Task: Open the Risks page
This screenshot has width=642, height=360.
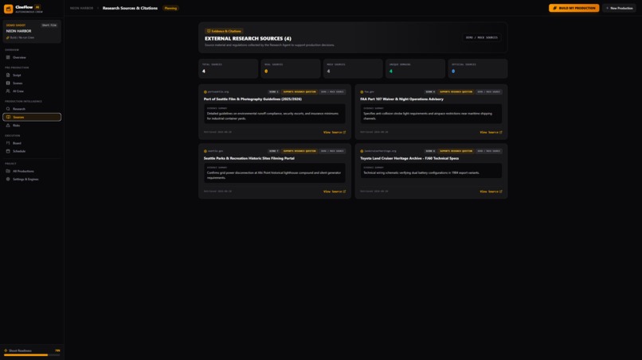Action: pos(32,126)
